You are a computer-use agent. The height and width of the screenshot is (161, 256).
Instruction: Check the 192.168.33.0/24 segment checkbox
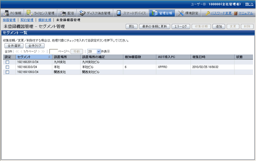click(7, 67)
